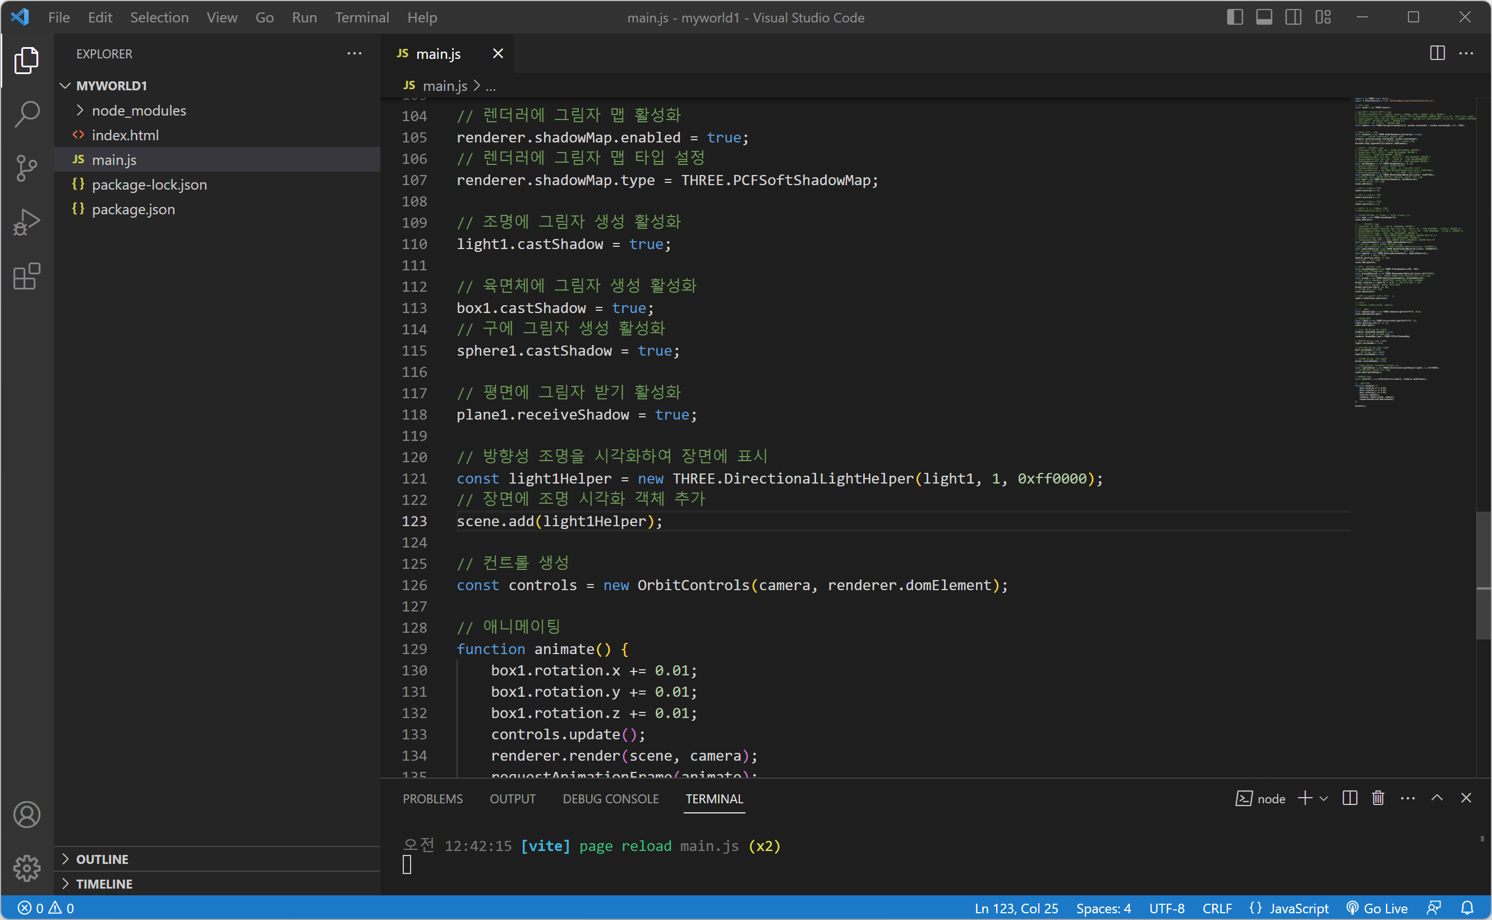The image size is (1492, 920).
Task: Open the Run and Debug view
Action: [x=27, y=222]
